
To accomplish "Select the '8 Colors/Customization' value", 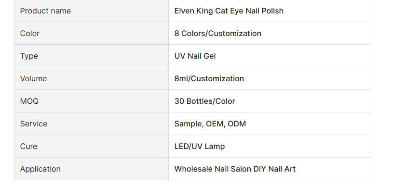I will point(218,33).
